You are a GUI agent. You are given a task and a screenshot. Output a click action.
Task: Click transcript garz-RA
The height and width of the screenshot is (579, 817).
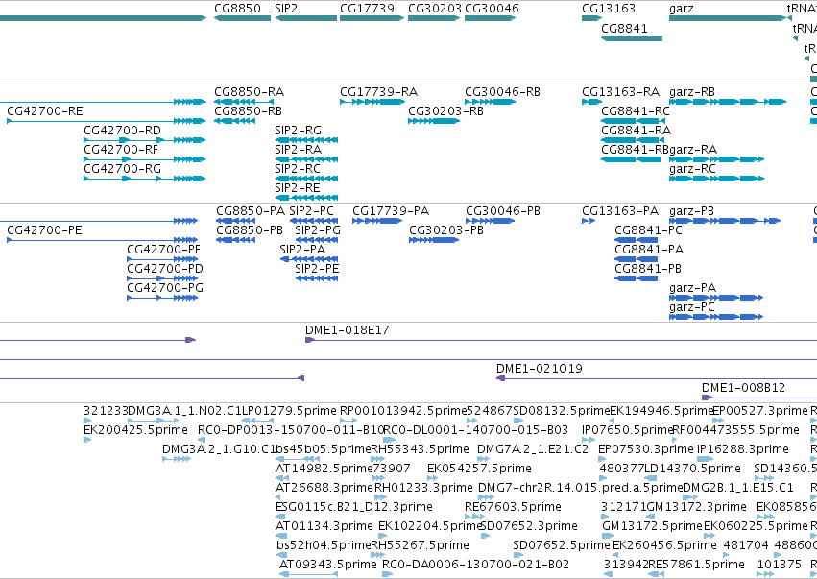click(716, 159)
